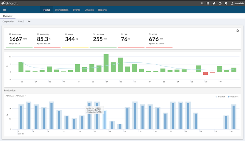Click the Loss Time clock icon
Image resolution: width=245 pixels, height=141 pixels.
pyautogui.click(x=94, y=34)
